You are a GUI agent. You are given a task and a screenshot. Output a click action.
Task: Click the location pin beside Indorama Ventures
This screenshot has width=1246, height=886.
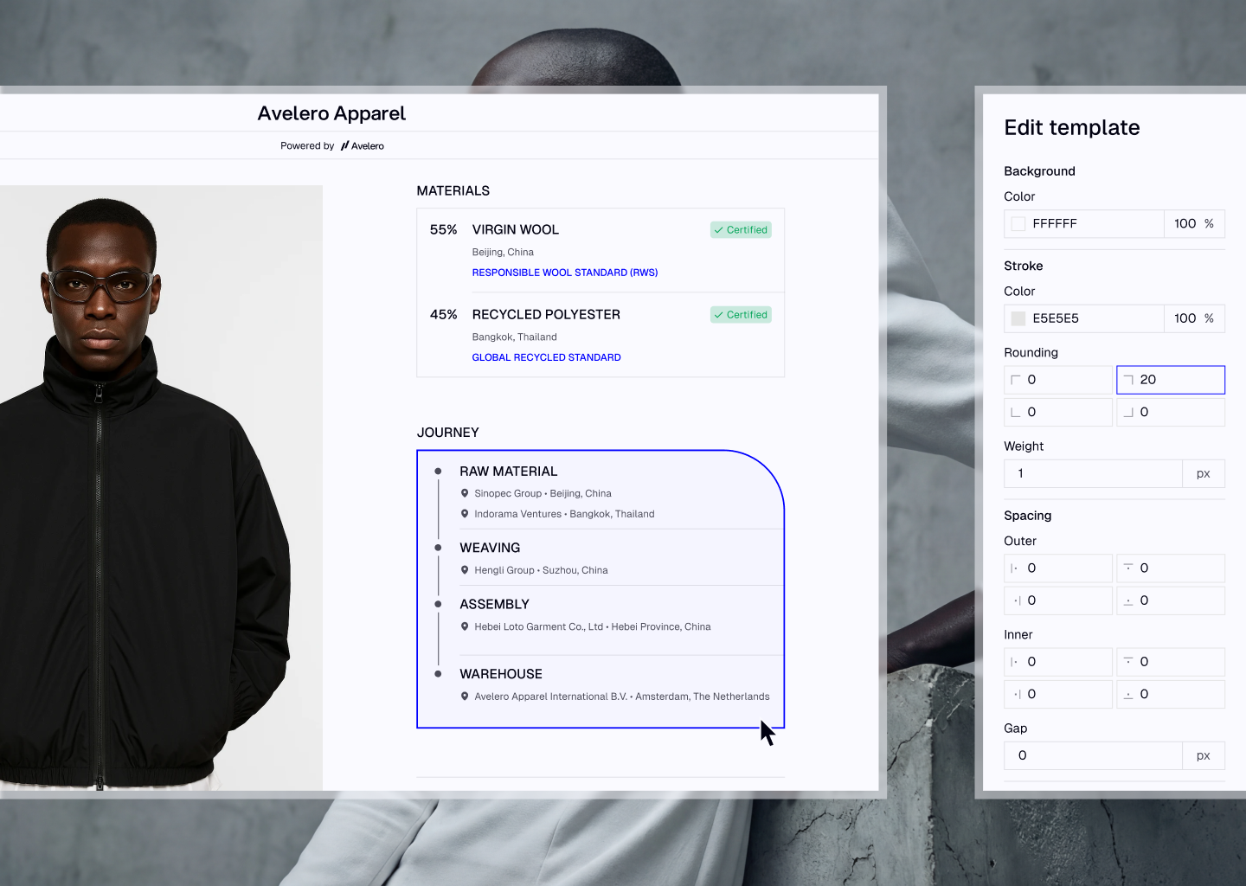point(465,514)
